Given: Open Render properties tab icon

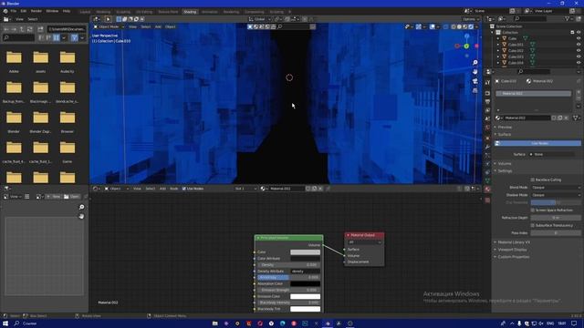Looking at the screenshot, I should (487, 93).
